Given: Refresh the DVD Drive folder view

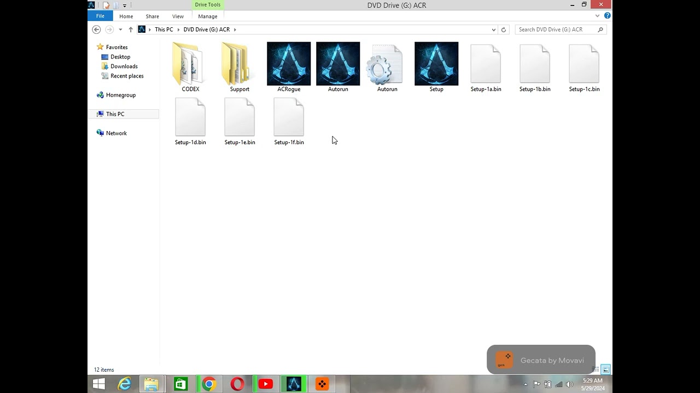Looking at the screenshot, I should (x=504, y=29).
